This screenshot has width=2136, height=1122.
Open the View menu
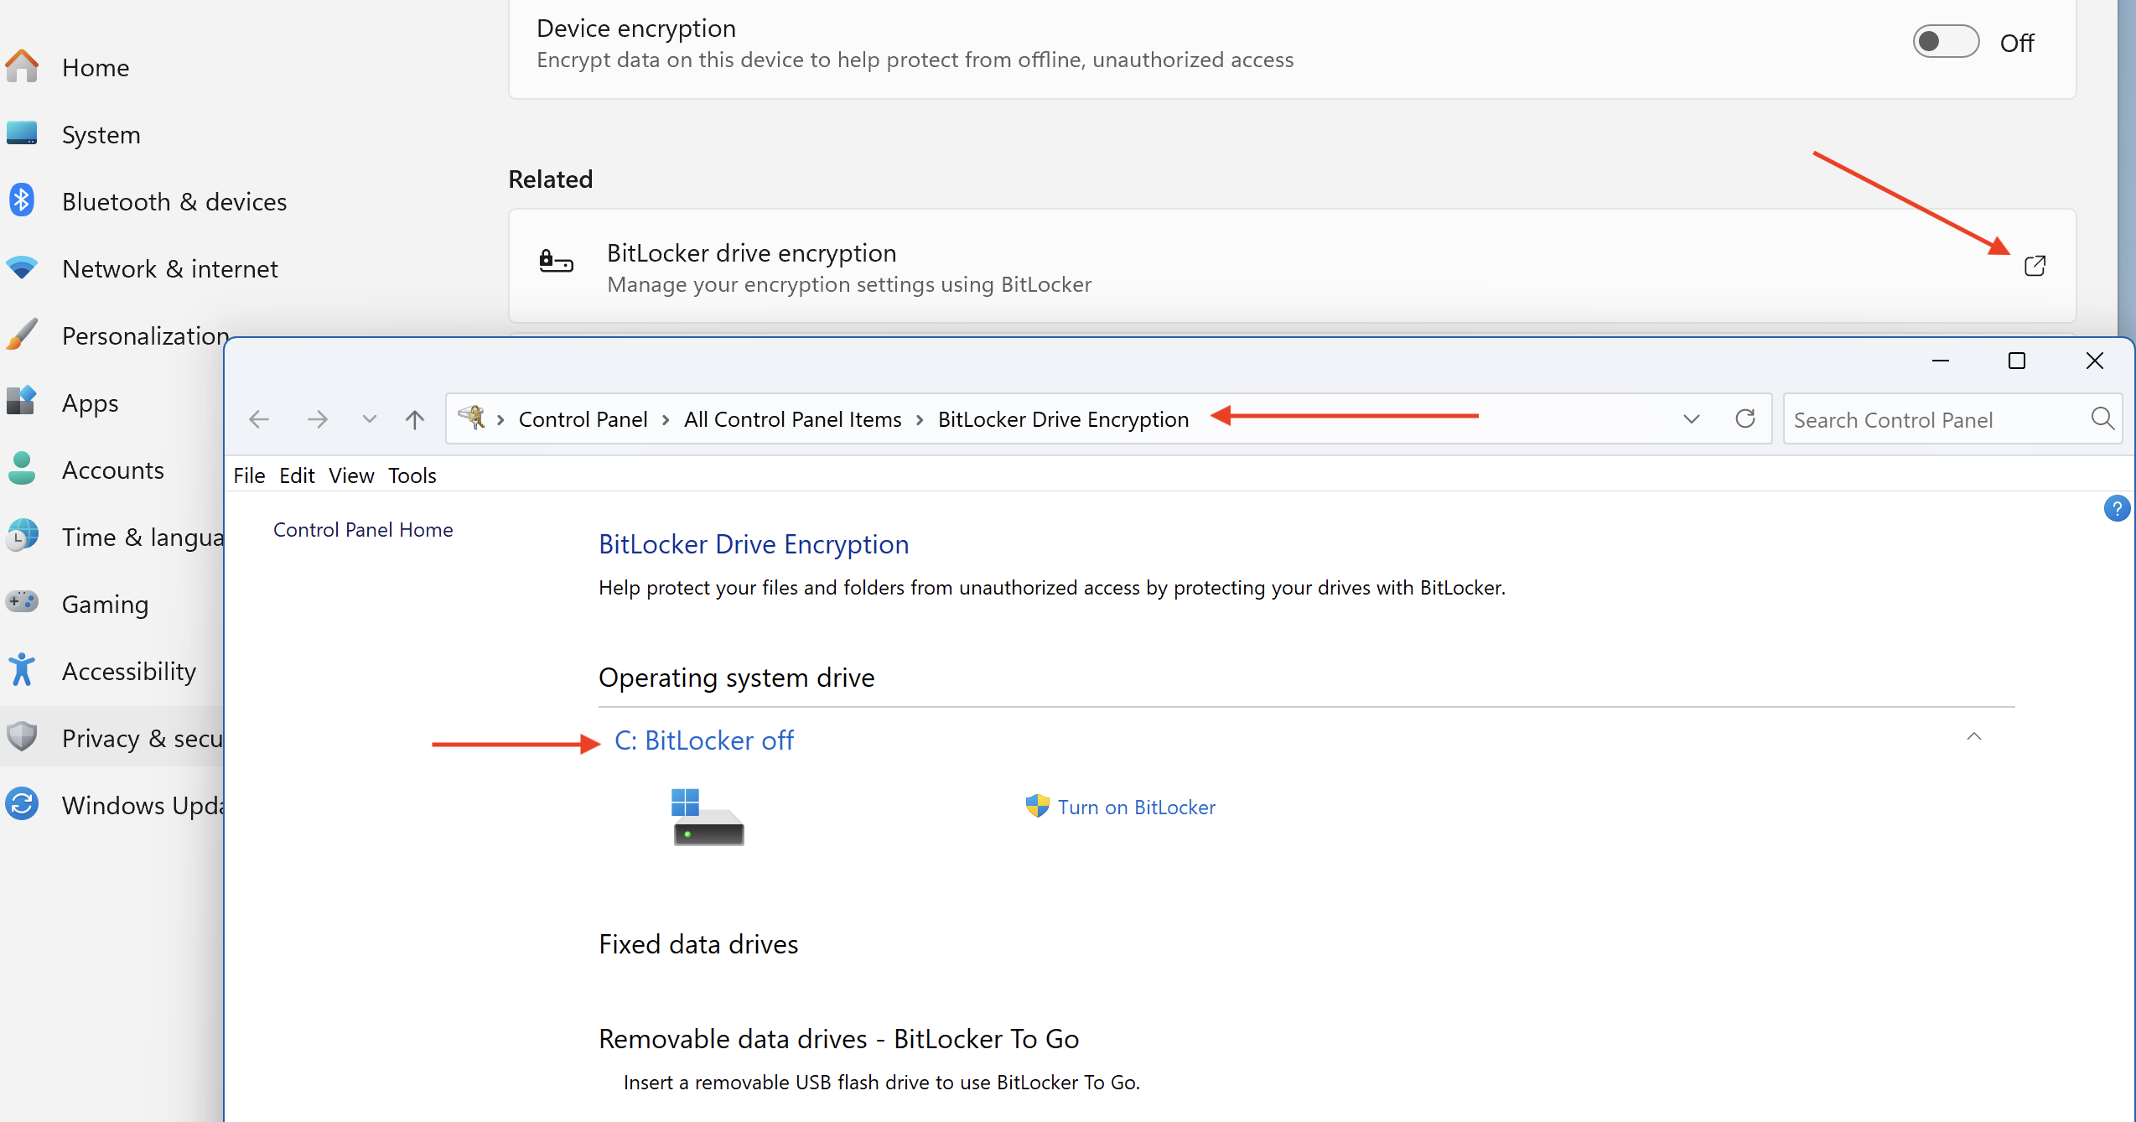pyautogui.click(x=351, y=475)
